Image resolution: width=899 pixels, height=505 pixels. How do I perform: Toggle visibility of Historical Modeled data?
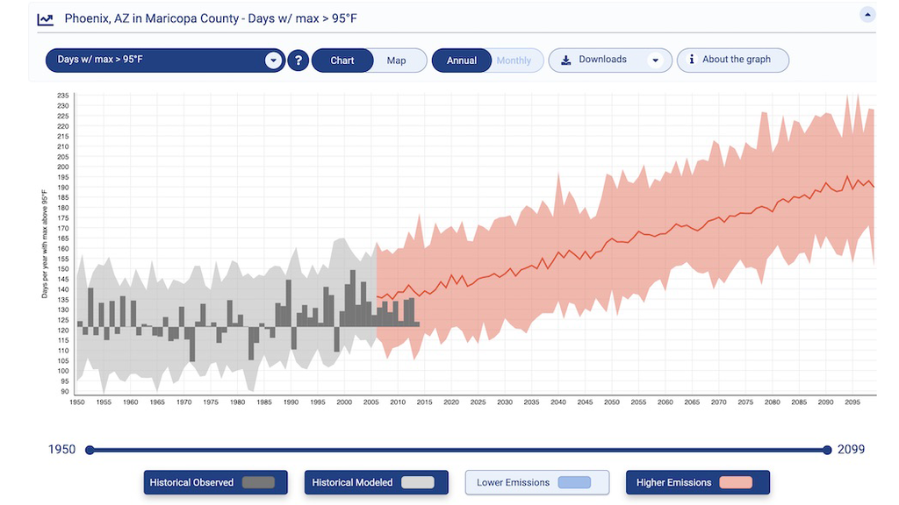[376, 481]
